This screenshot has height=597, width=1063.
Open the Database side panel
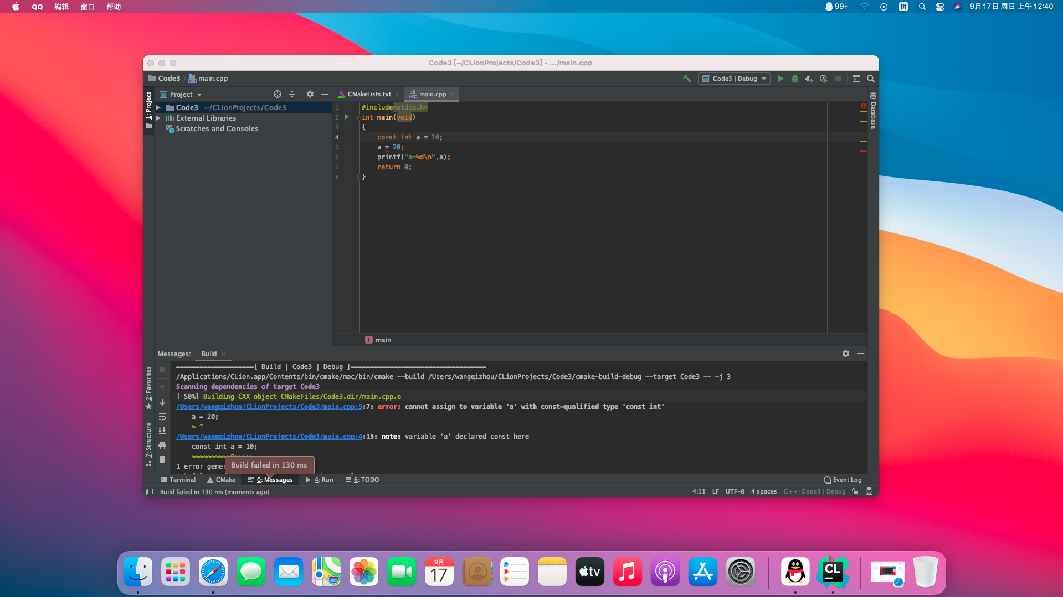pyautogui.click(x=873, y=111)
